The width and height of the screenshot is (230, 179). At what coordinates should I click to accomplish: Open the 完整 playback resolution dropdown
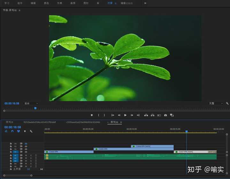(x=216, y=104)
